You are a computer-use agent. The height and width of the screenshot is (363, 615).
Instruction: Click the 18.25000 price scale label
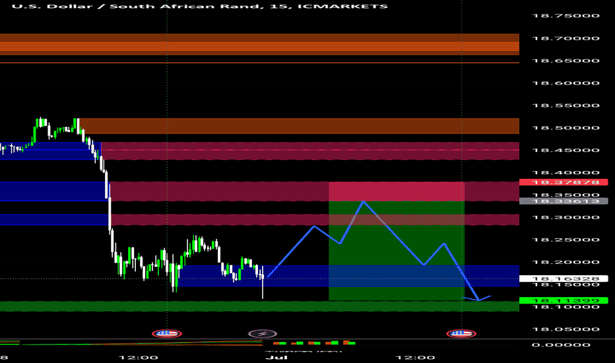[566, 240]
